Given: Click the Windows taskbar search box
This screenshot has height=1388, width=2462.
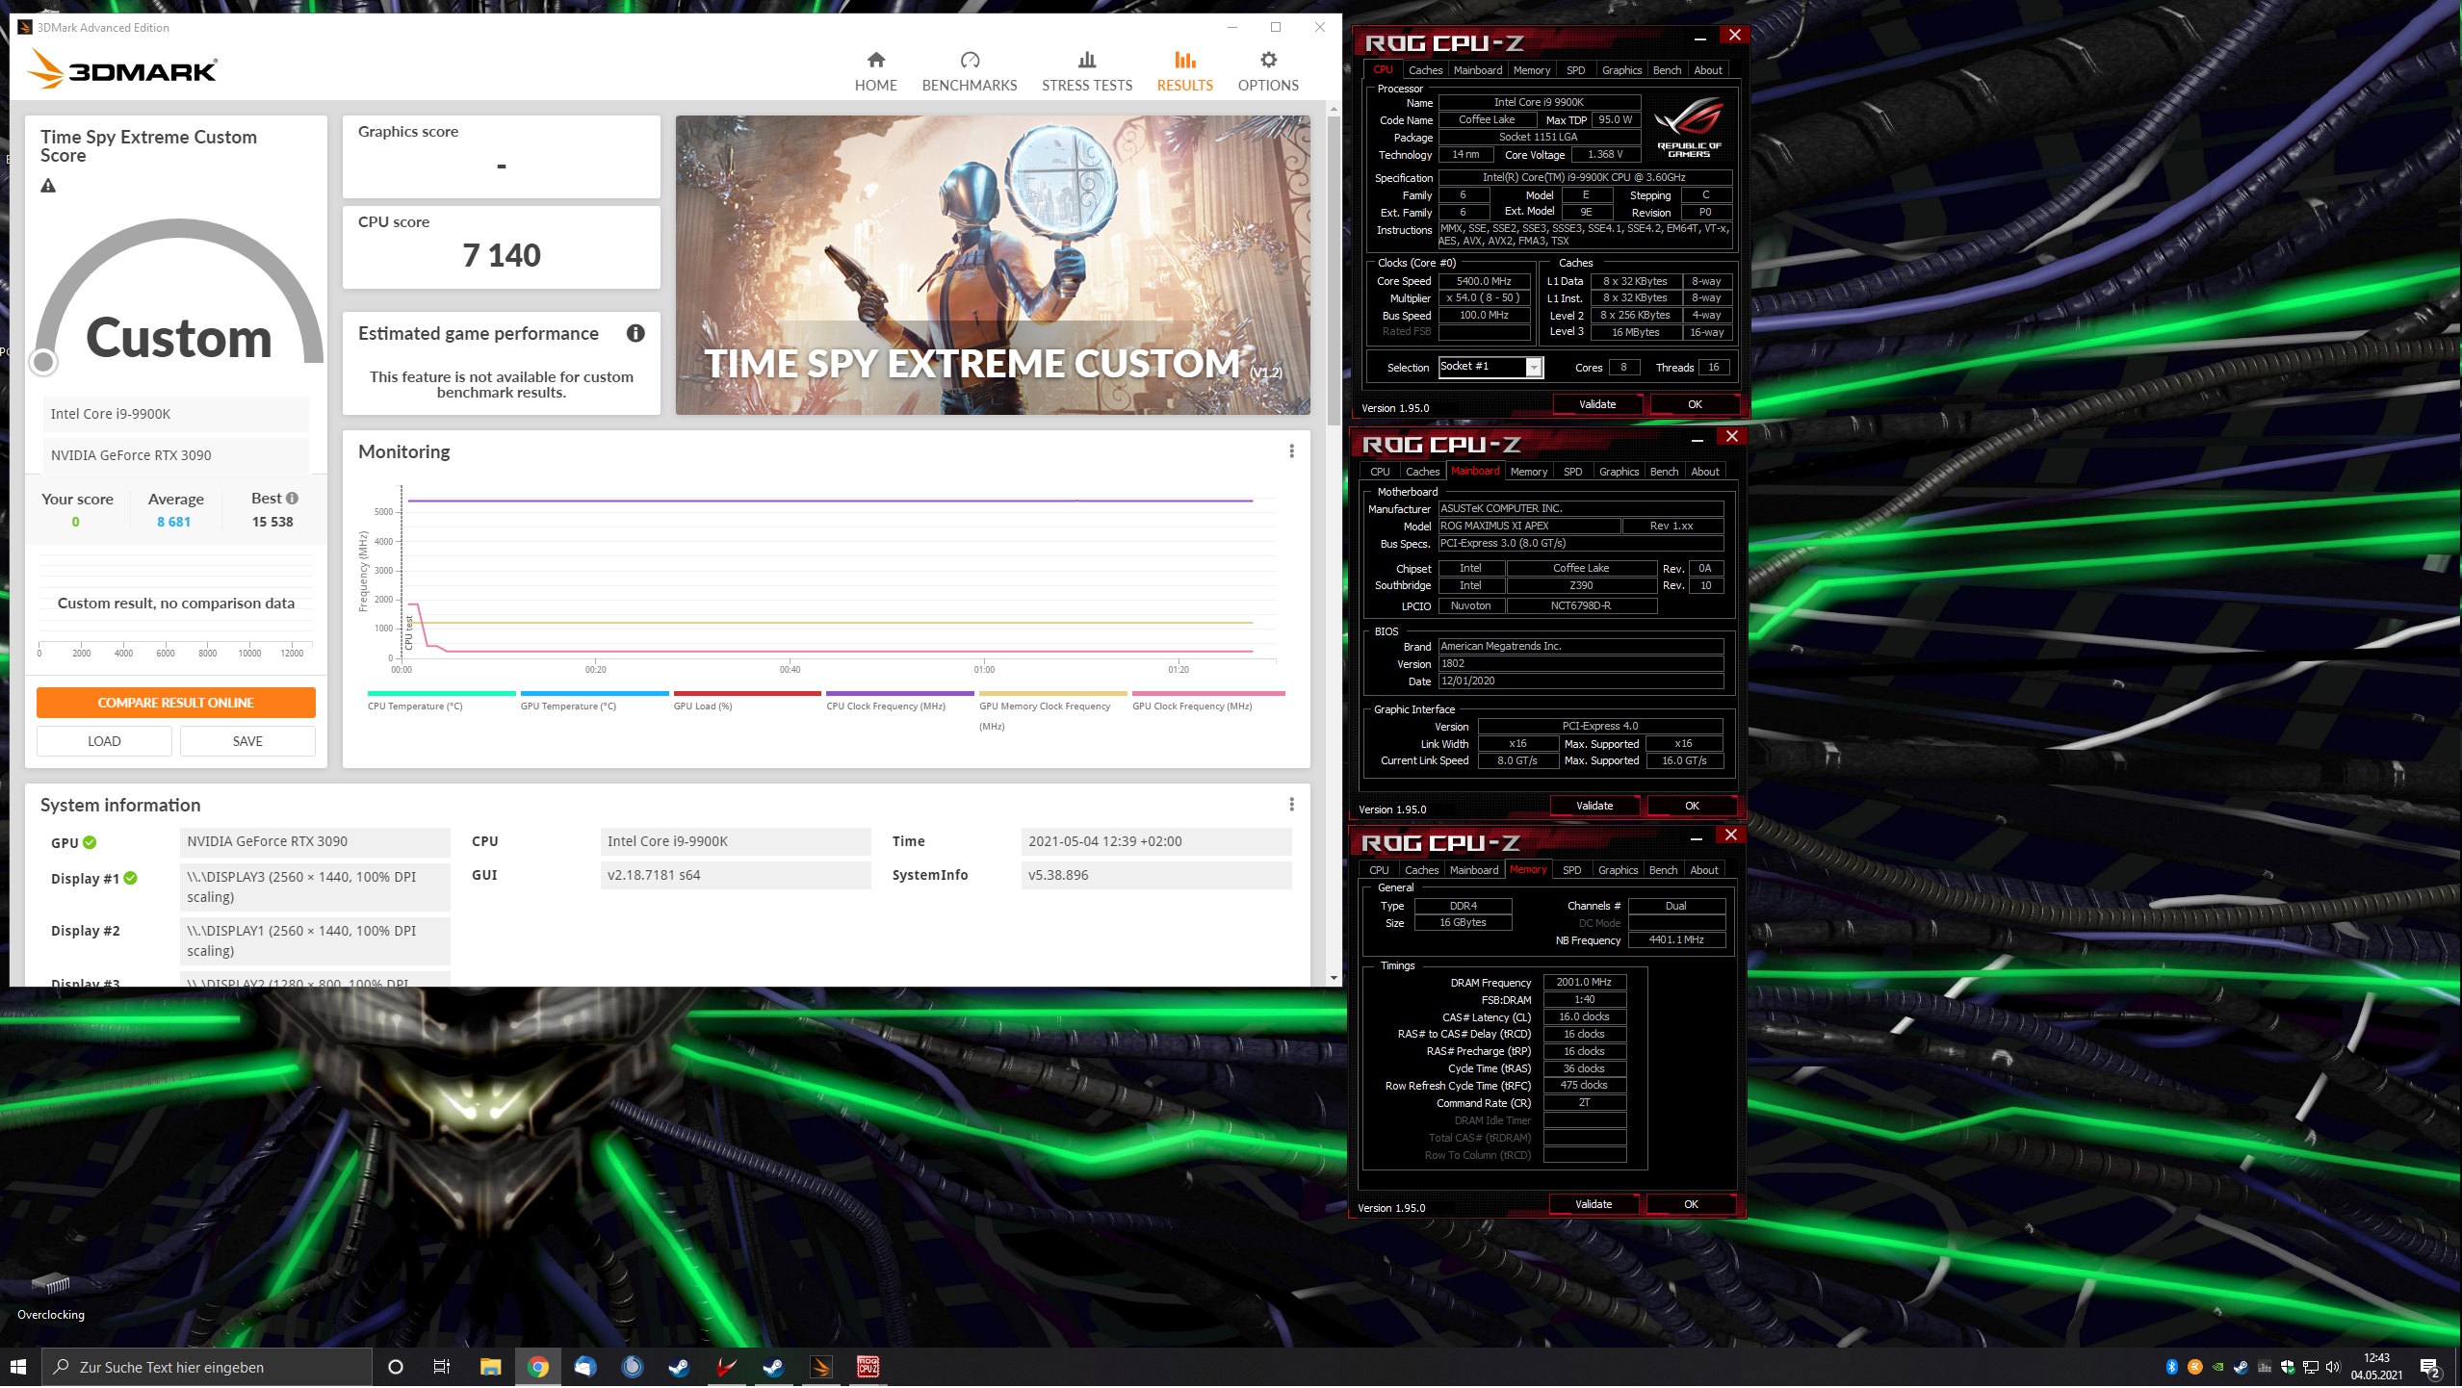Looking at the screenshot, I should pyautogui.click(x=206, y=1367).
